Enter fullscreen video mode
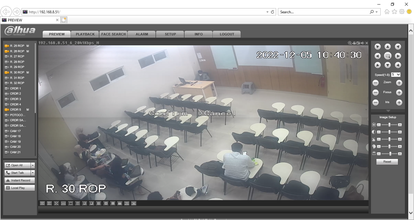 tap(56, 203)
